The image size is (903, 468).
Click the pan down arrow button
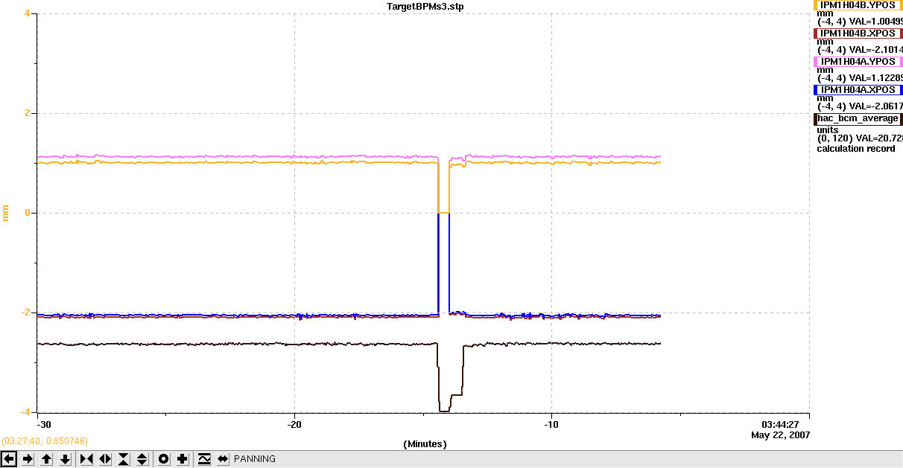tap(66, 459)
